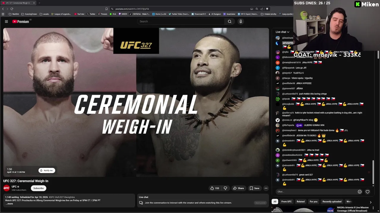
Task: Open the YouTube hamburger guide menu
Action: pos(6,21)
